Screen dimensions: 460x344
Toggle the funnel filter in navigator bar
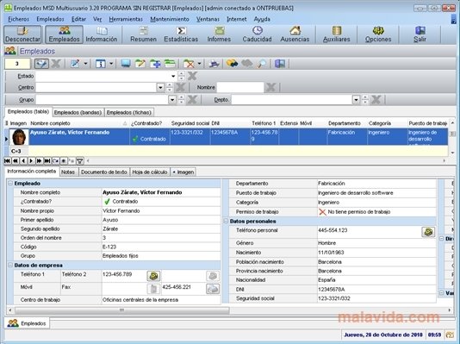(x=80, y=160)
